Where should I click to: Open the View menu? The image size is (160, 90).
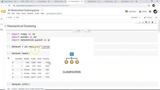(x=18, y=13)
